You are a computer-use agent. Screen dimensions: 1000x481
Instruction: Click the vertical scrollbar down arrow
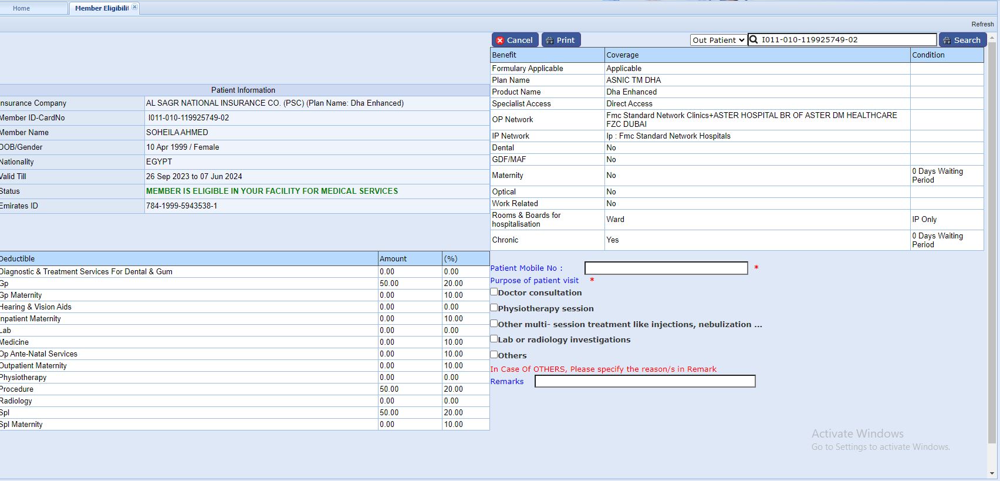click(x=992, y=473)
